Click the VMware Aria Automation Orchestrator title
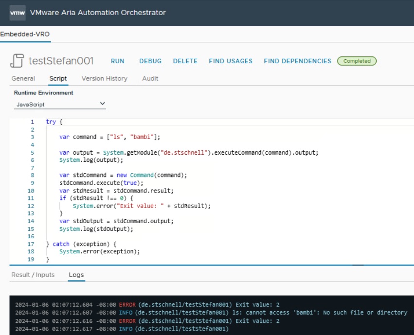 click(x=98, y=12)
